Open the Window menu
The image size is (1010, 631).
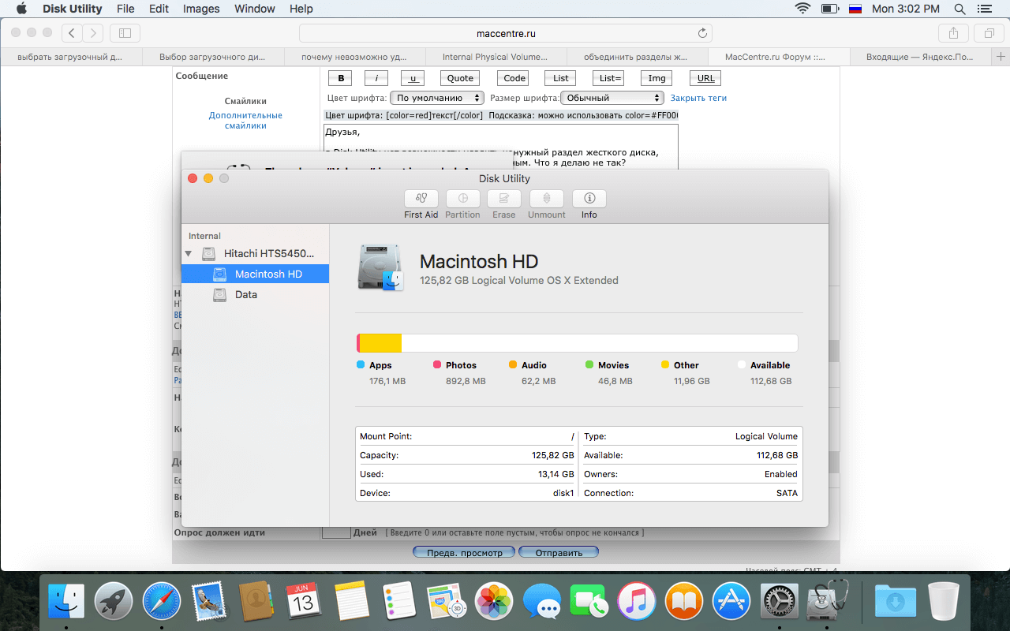255,9
